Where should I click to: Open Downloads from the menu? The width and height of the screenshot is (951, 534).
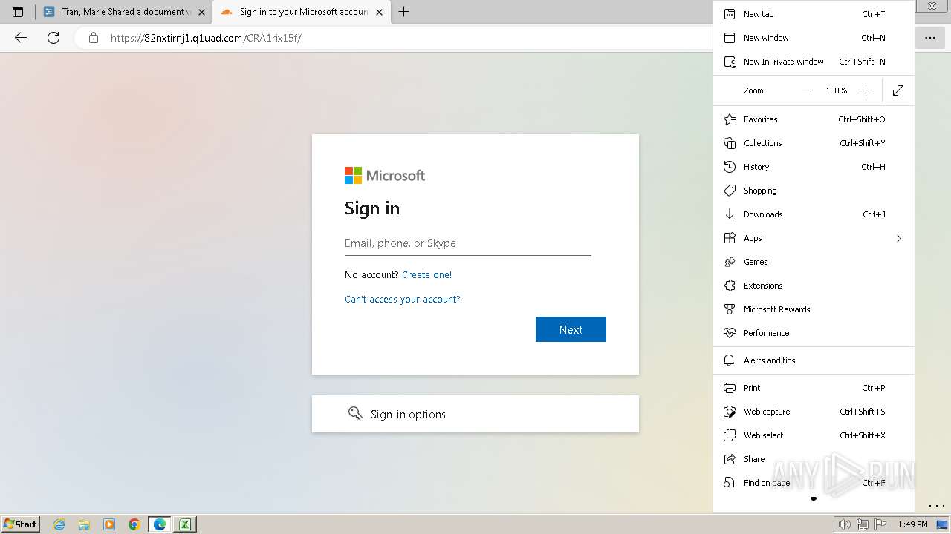tap(814, 214)
